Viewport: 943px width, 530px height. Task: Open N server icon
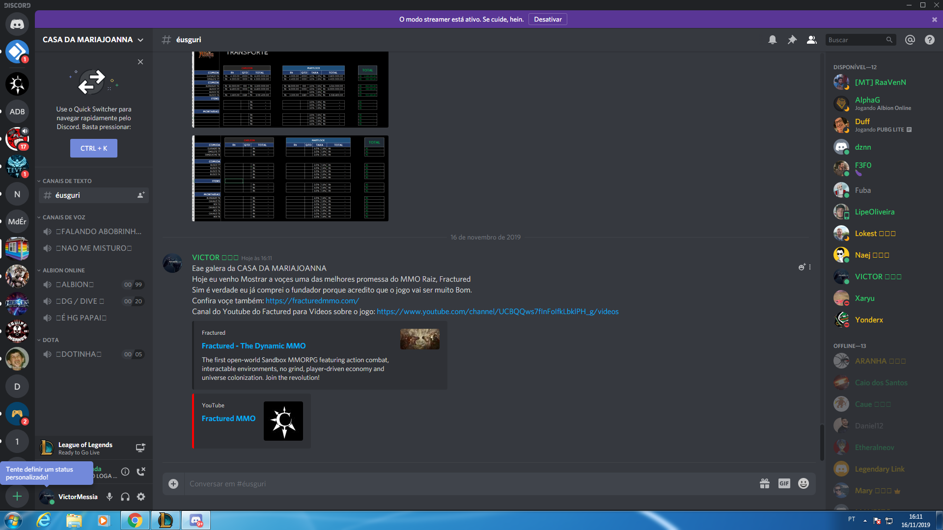17,194
